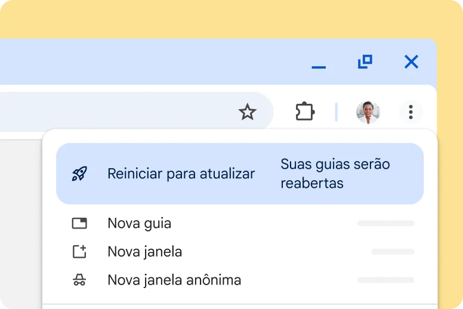Screen dimensions: 463x309
Task: Click the shortcut placeholder beside Nova guia
Action: tap(385, 224)
